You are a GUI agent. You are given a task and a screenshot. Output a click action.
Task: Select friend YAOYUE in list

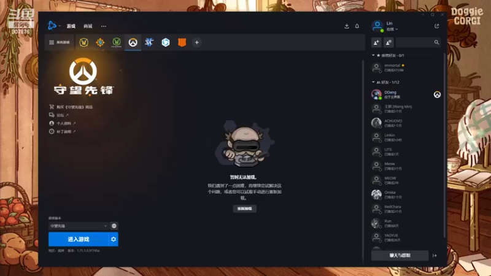(x=406, y=237)
